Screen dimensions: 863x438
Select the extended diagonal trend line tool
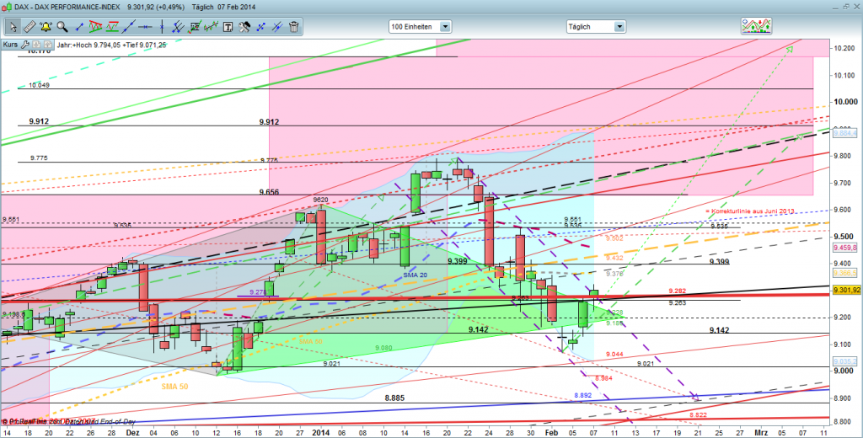pos(129,26)
